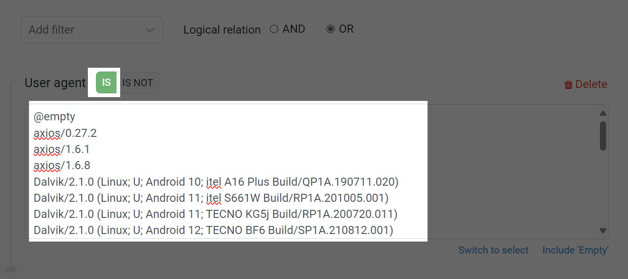Viewport: 628px width, 279px height.
Task: Click the textarea scroll down arrow
Action: tap(603, 231)
